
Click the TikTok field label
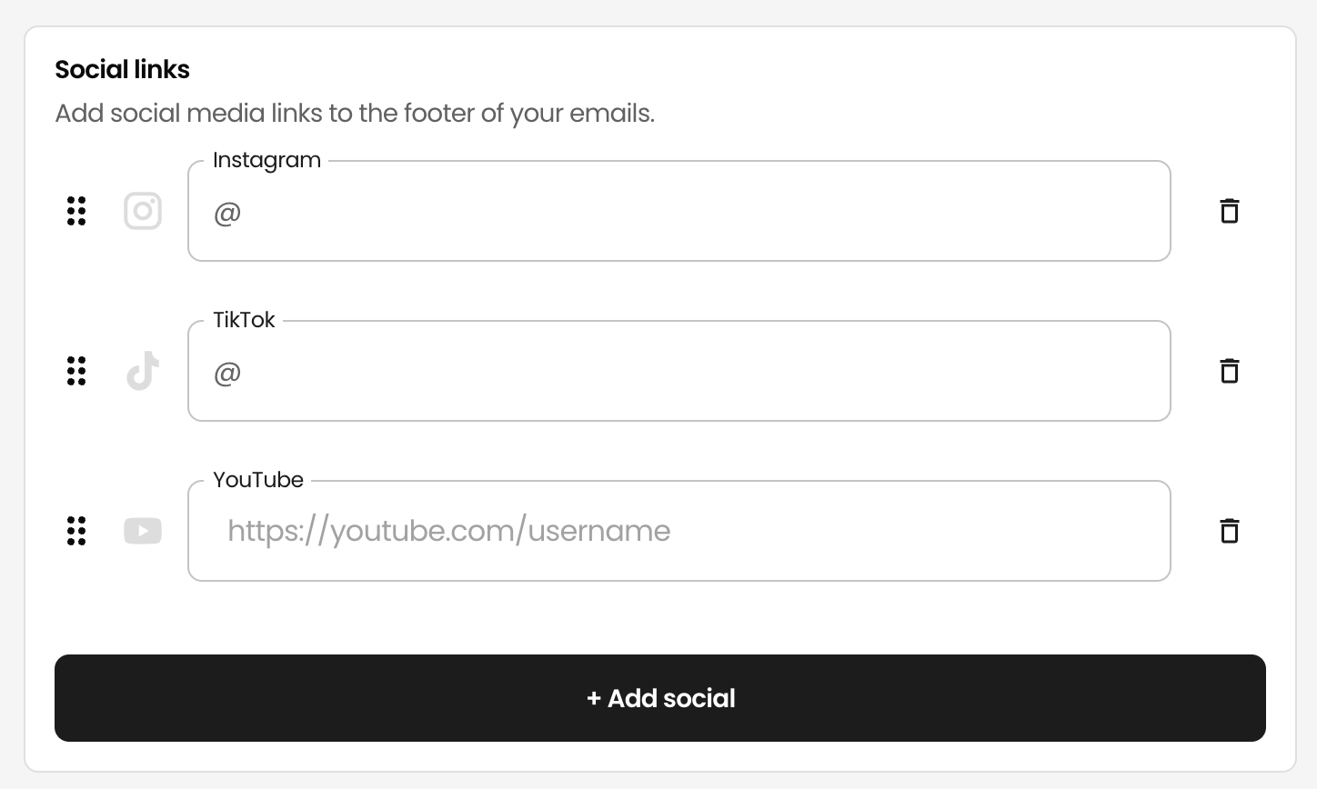[244, 320]
